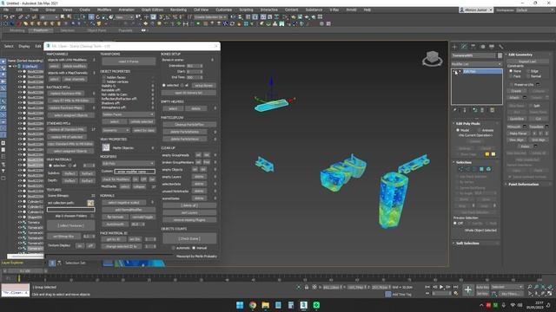Open the Modifiers menu
The height and width of the screenshot is (312, 556).
pyautogui.click(x=104, y=10)
